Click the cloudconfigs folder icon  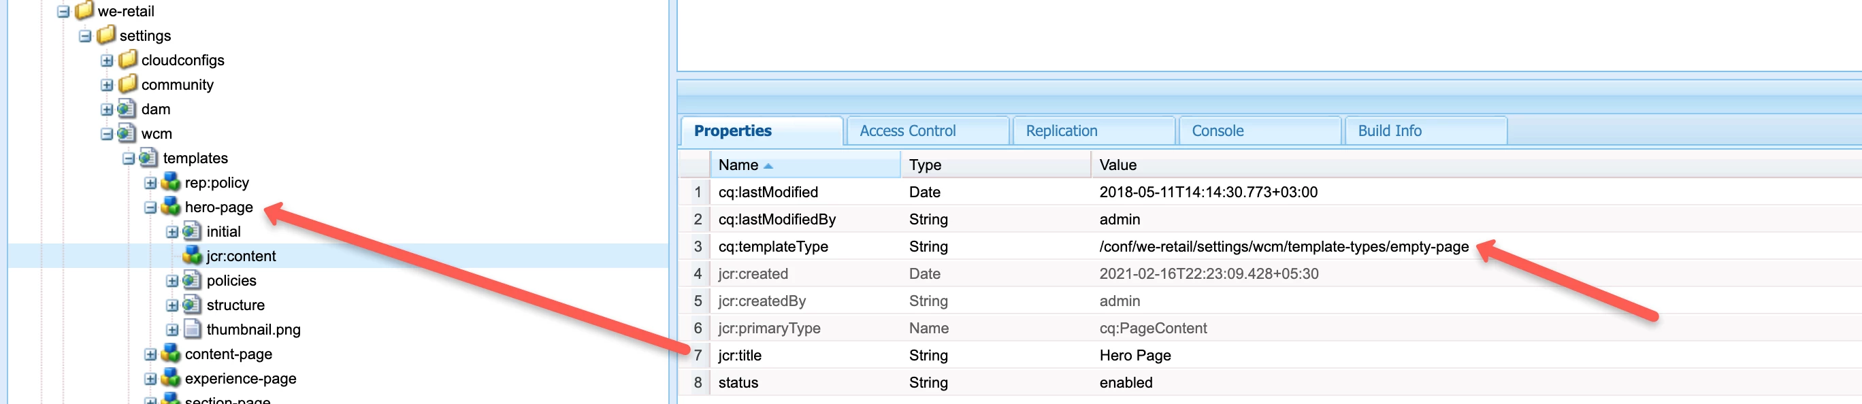(128, 59)
